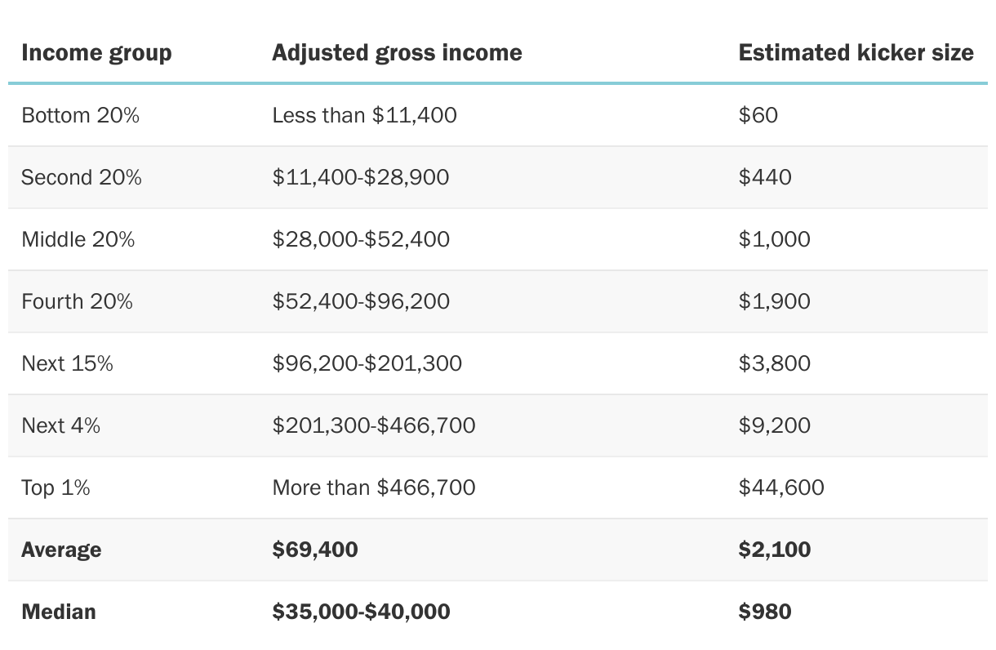The height and width of the screenshot is (650, 996).
Task: Select the Next 4% row label
Action: (x=60, y=425)
